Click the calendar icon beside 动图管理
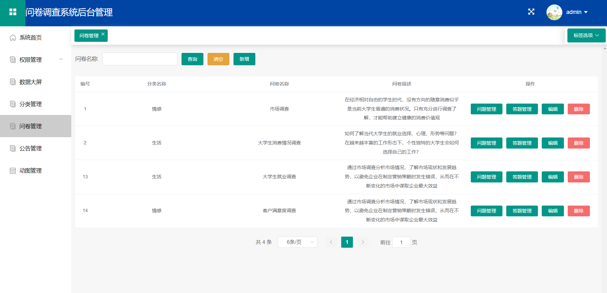 [x=13, y=170]
